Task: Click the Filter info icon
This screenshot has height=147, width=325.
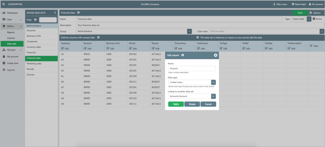Action: point(35,20)
